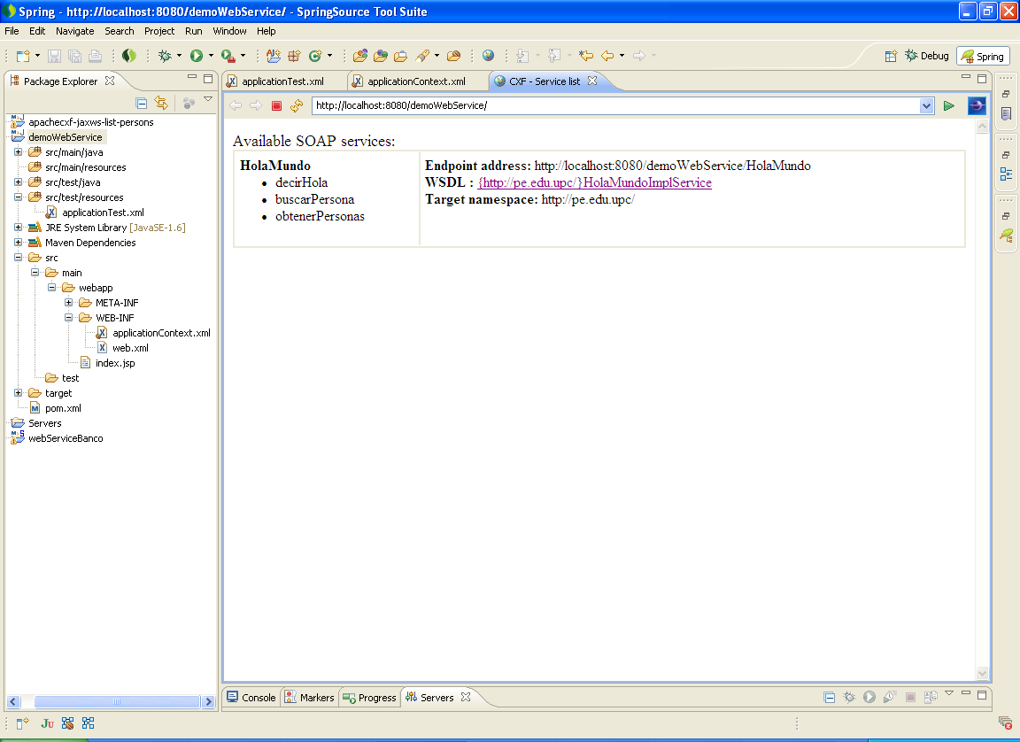Click the Debug server icon in Servers view

(849, 697)
